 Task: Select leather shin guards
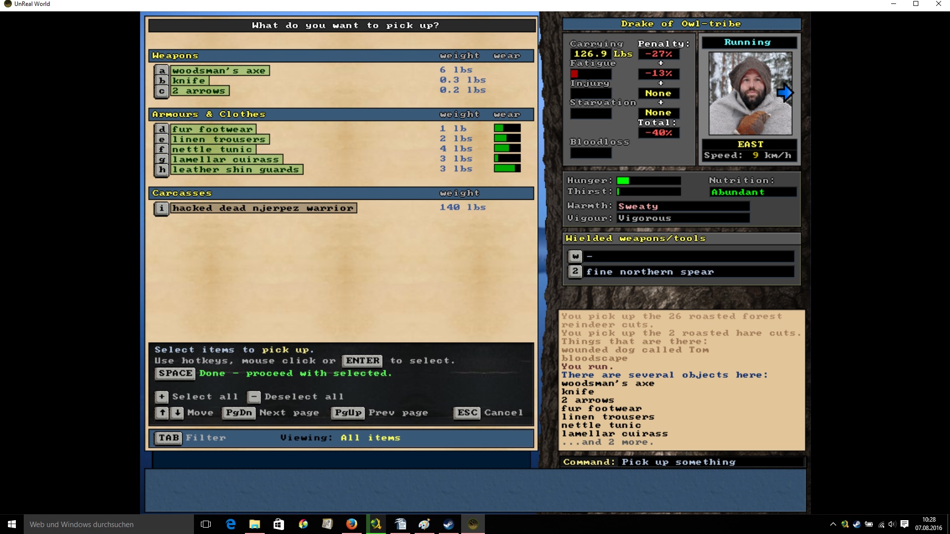click(x=237, y=170)
